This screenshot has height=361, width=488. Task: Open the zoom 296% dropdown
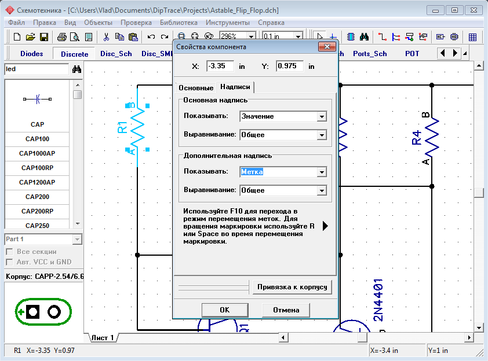(x=251, y=36)
